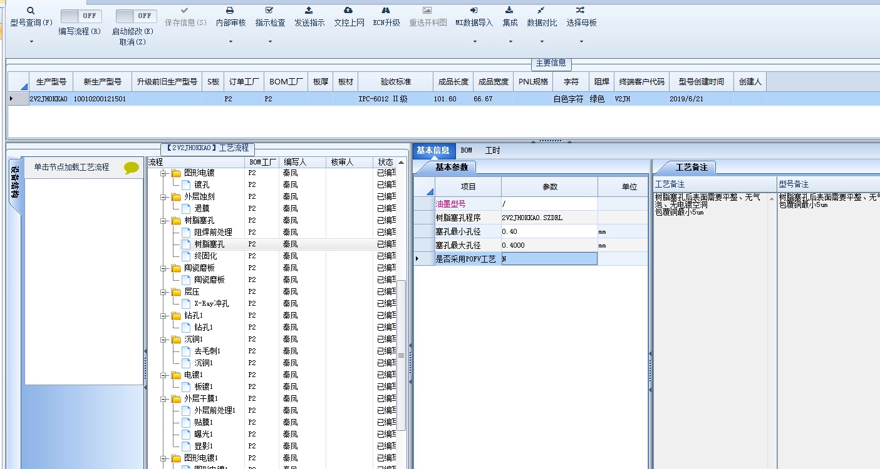Click the 型号查询 magnifier icon
Image resolution: width=880 pixels, height=469 pixels.
click(31, 11)
